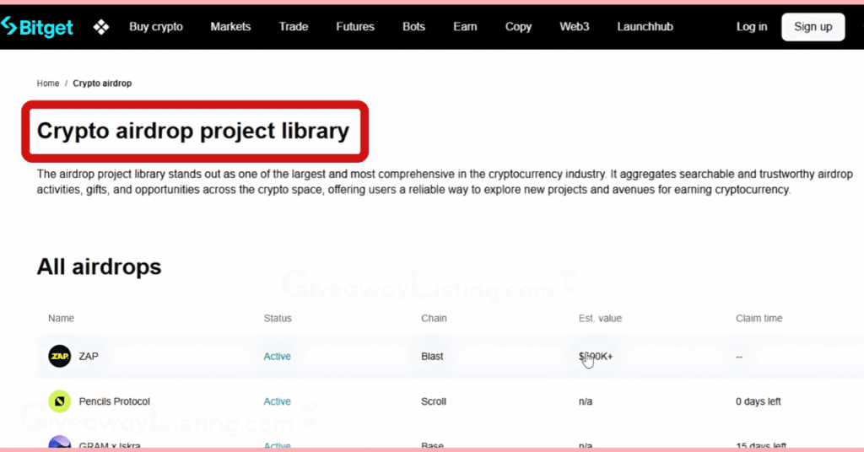Open the Trade menu
Screen dimensions: 864x452
click(x=293, y=26)
